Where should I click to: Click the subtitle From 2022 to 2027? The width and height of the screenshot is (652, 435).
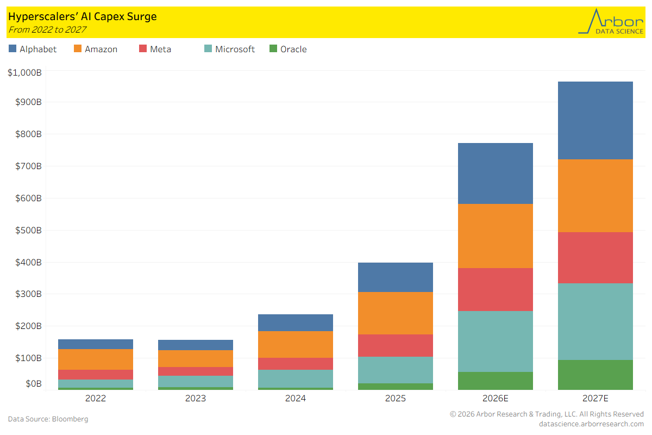(47, 29)
